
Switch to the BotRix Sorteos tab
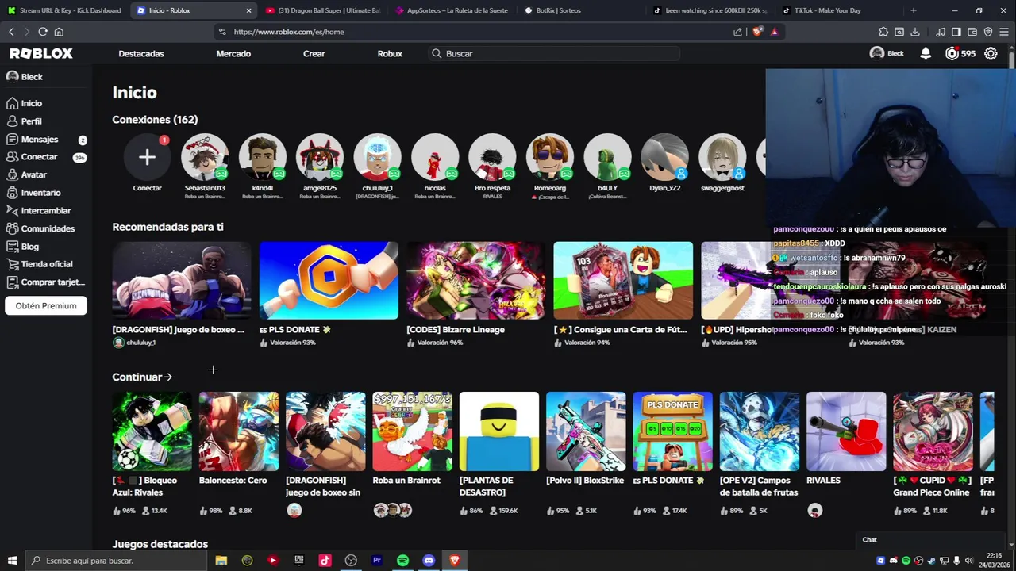click(x=579, y=10)
